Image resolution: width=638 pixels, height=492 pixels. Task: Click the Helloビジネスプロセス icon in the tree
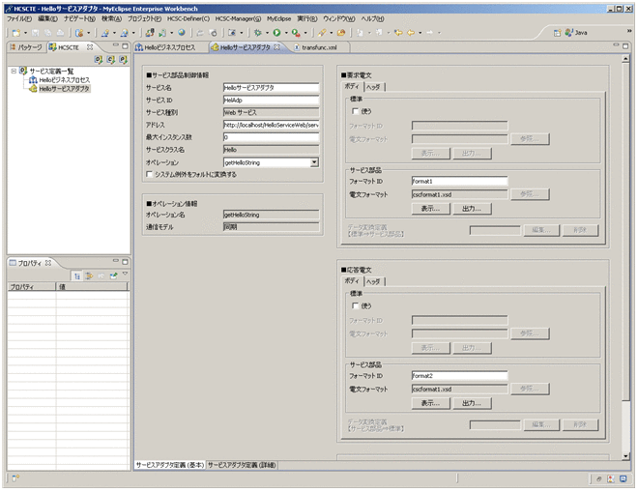click(x=34, y=79)
